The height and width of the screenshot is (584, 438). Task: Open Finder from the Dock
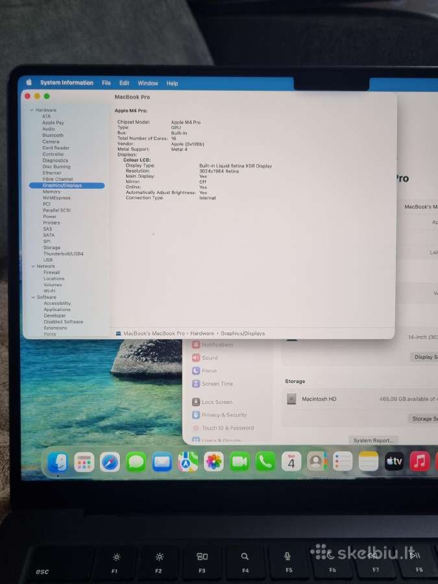[x=58, y=462]
